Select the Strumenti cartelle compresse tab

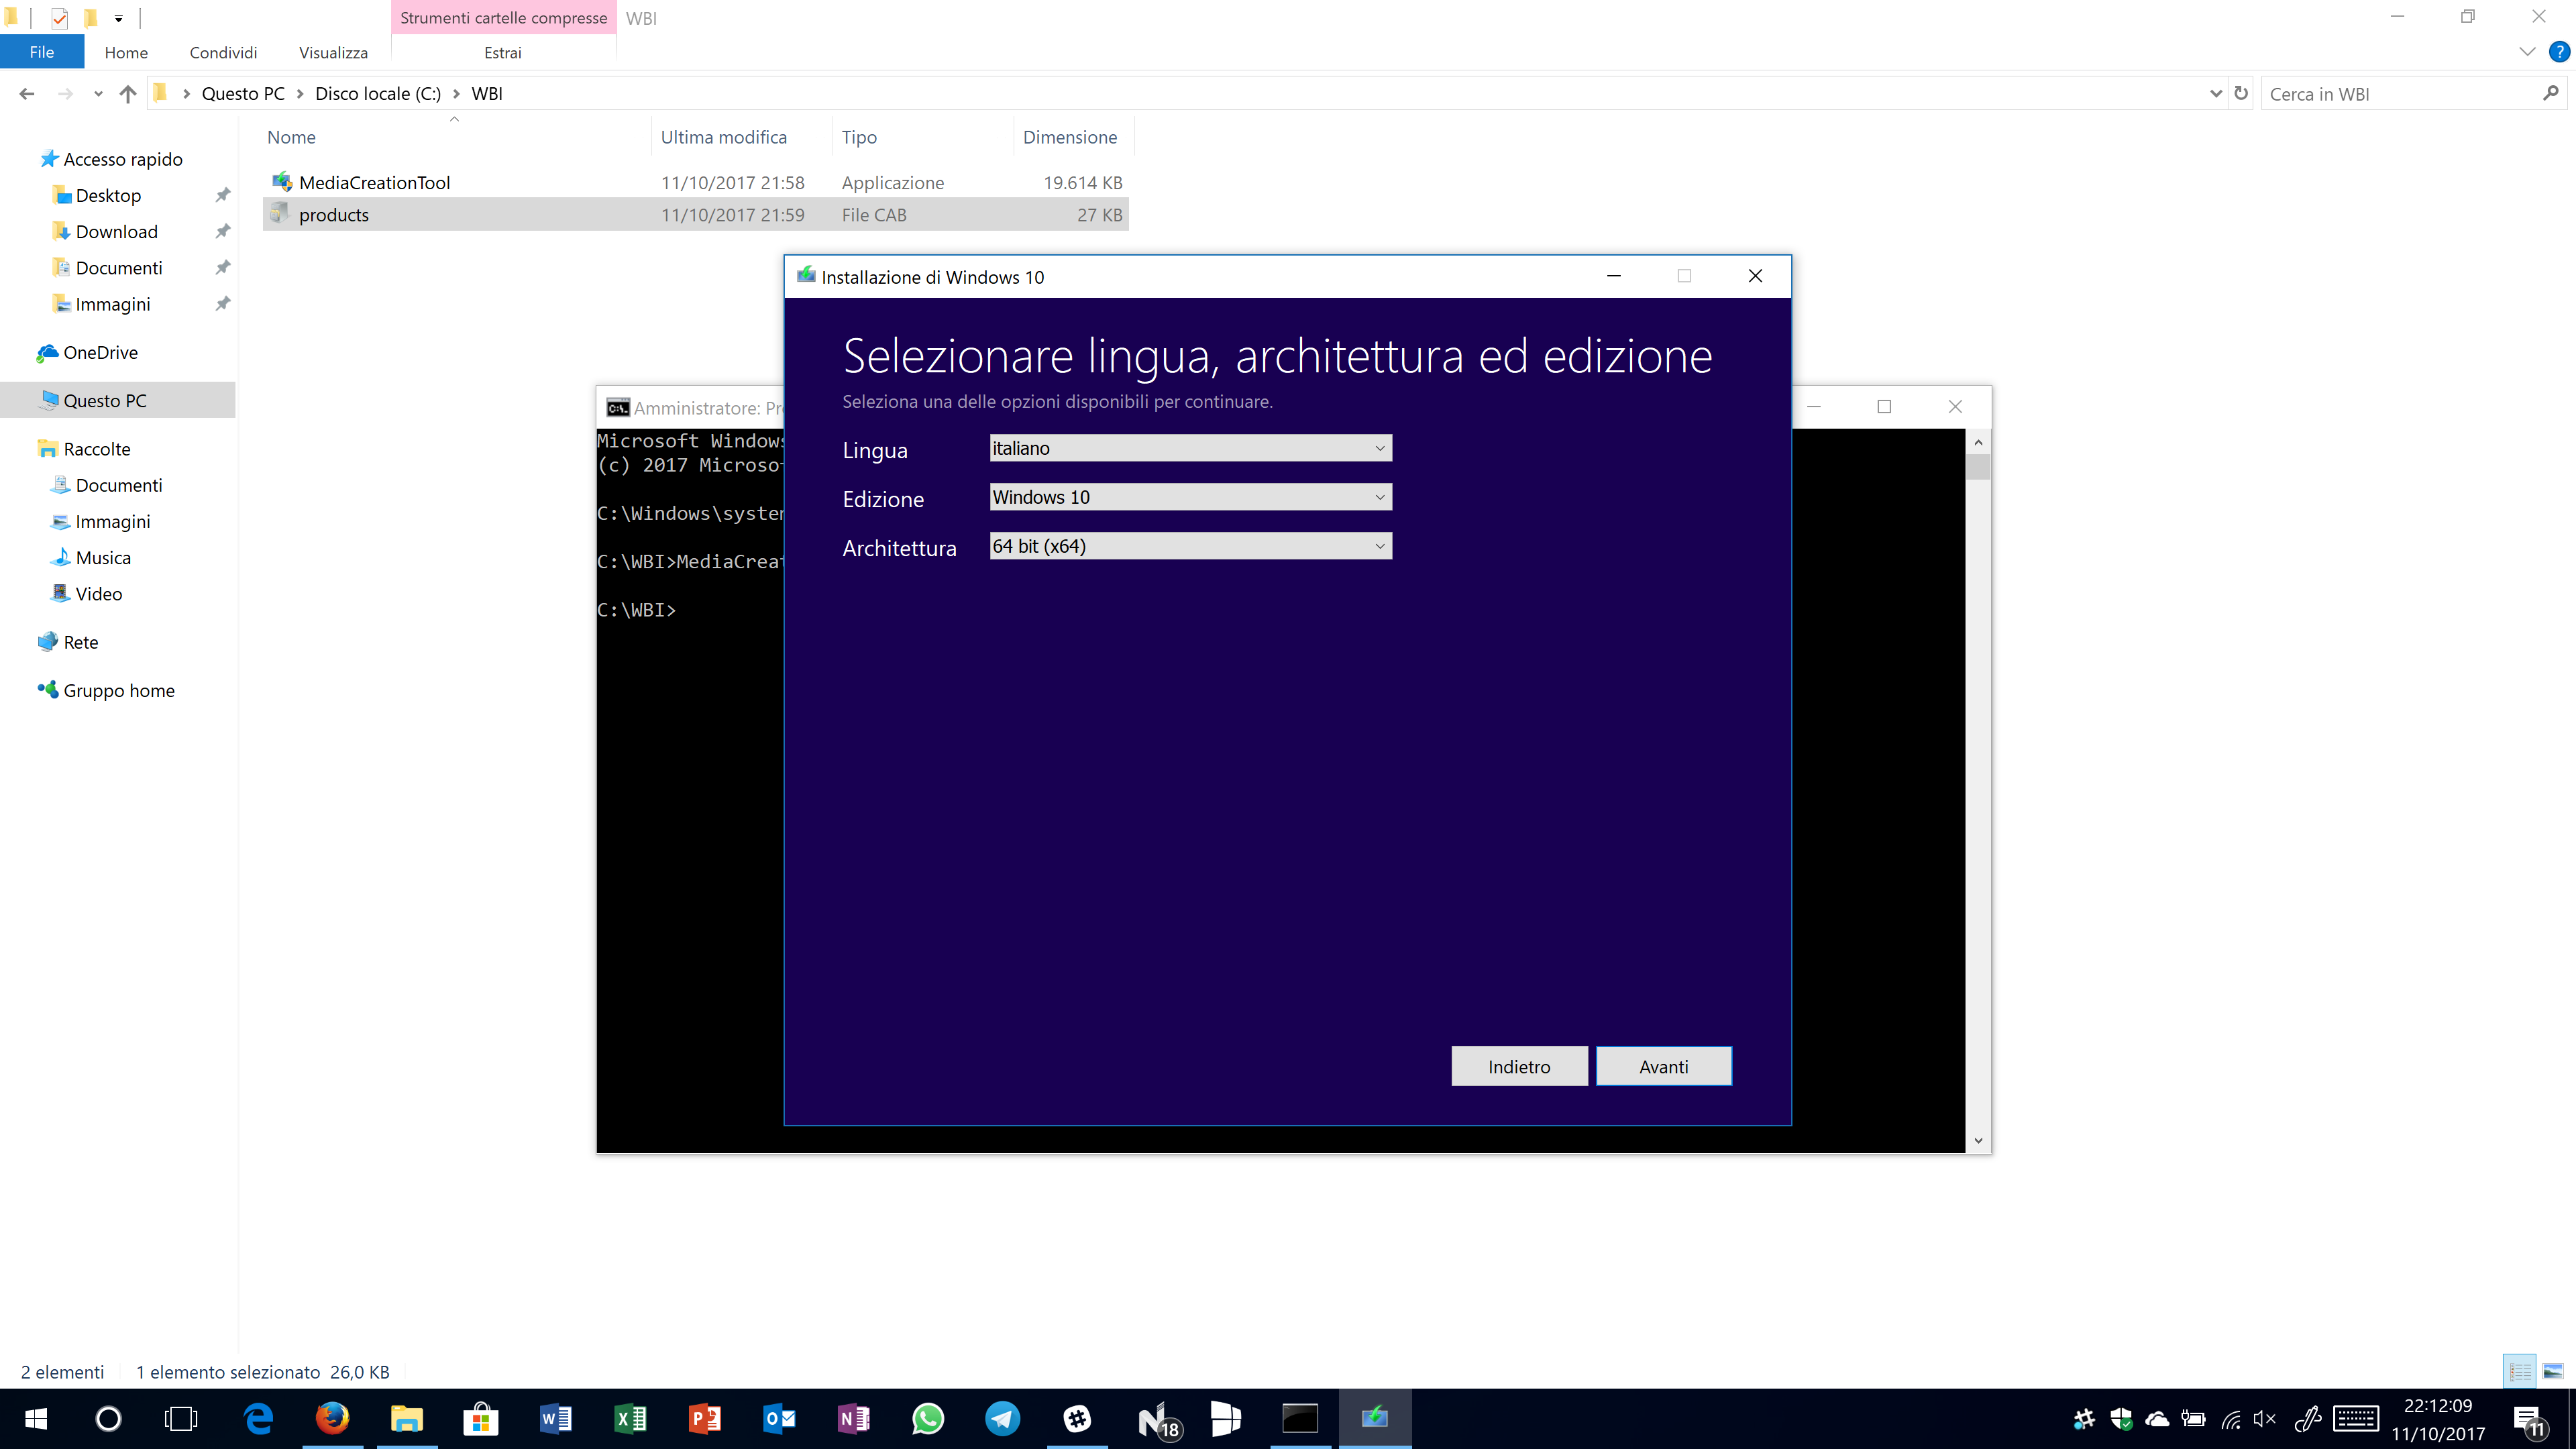click(503, 18)
